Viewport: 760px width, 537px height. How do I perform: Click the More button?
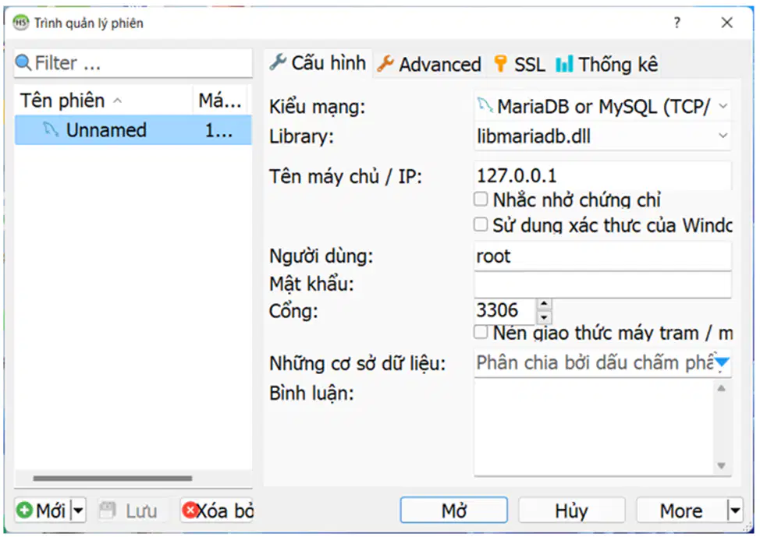[x=681, y=510]
